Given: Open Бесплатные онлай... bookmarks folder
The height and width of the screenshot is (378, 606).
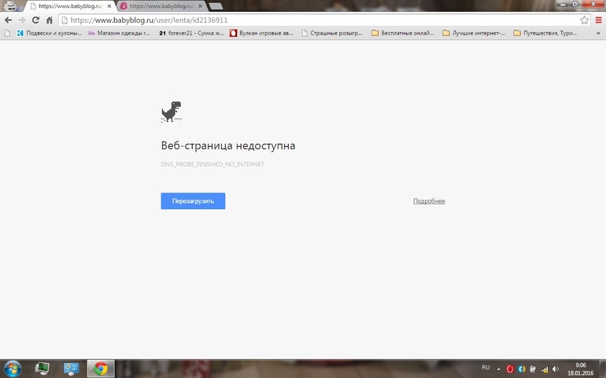Looking at the screenshot, I should coord(402,33).
